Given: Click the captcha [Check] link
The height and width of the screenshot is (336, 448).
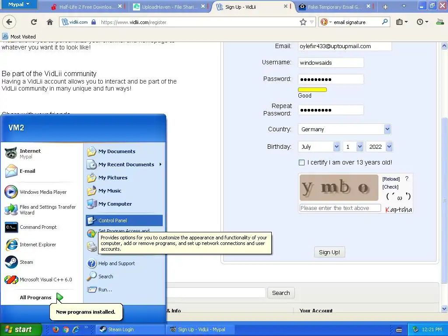Looking at the screenshot, I should coord(390,187).
